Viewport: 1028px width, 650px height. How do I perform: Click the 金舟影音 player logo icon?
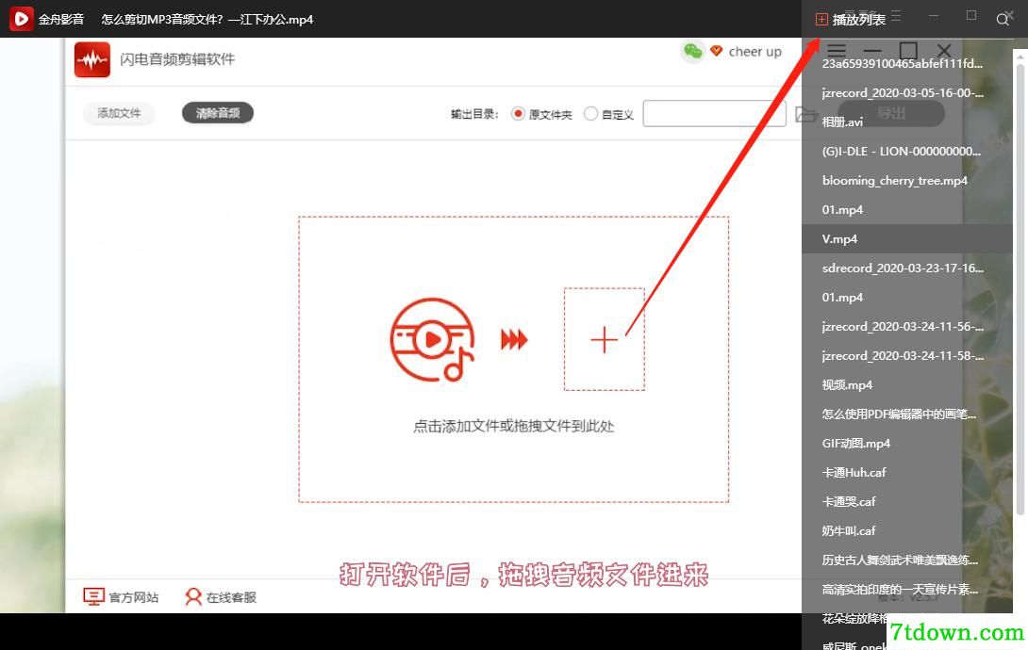click(x=21, y=19)
